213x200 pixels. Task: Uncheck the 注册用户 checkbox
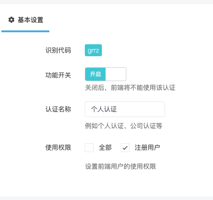coord(125,147)
